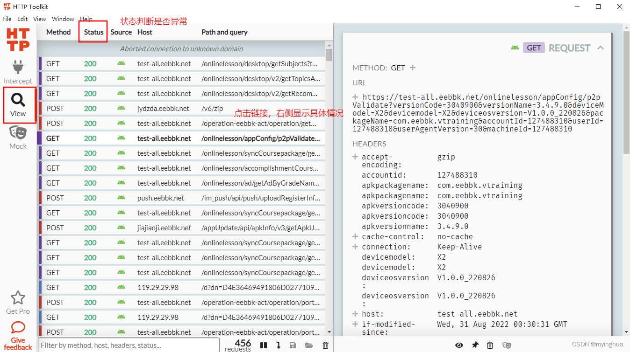This screenshot has width=630, height=352.
Task: Click Android icon on jiajiaoji.eebbk.net row
Action: pyautogui.click(x=121, y=228)
